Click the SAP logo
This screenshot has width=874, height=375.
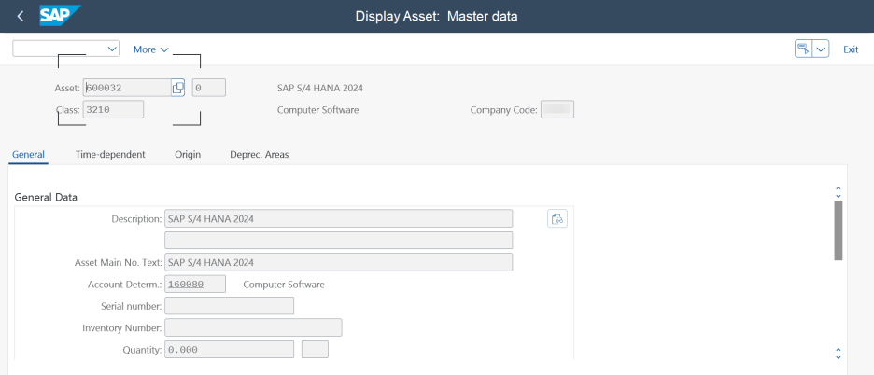pos(60,16)
